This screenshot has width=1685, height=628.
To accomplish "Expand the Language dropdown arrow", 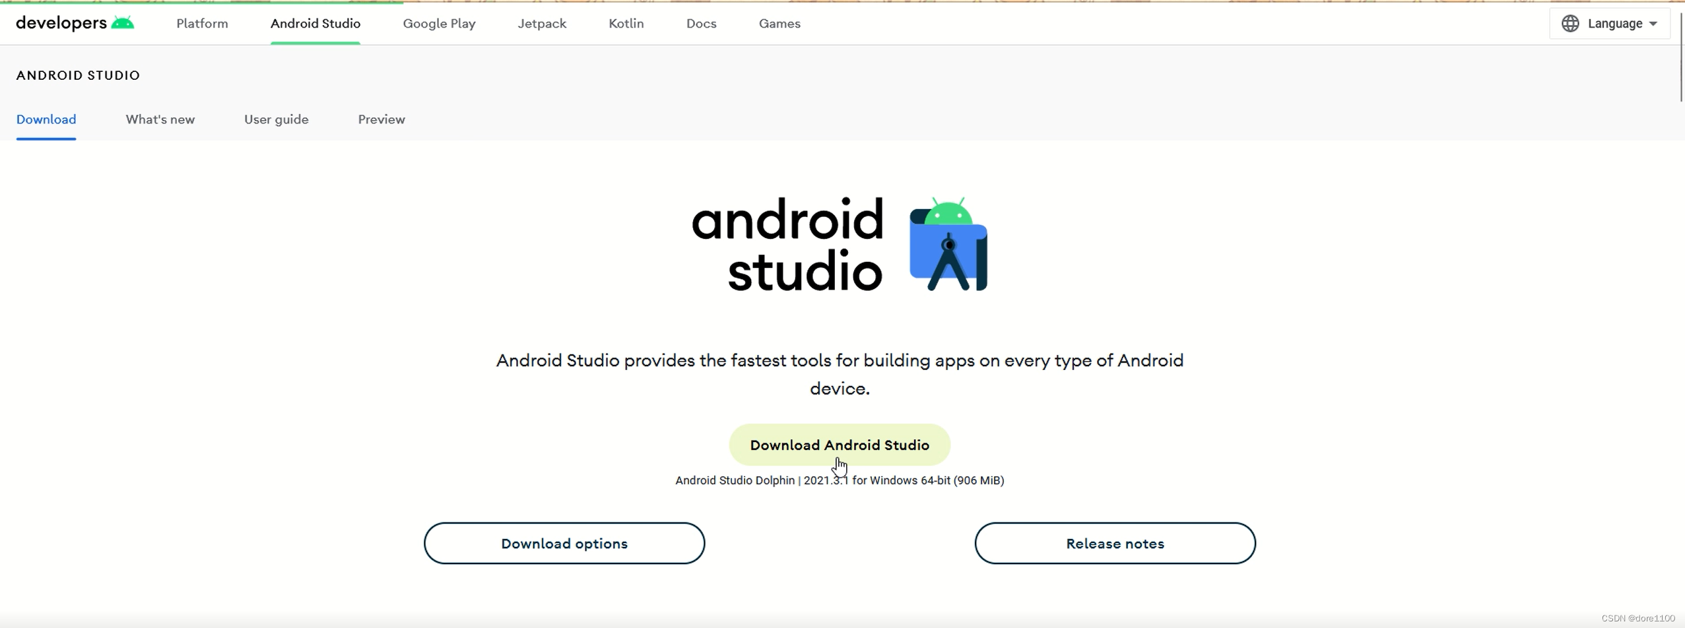I will click(1653, 24).
